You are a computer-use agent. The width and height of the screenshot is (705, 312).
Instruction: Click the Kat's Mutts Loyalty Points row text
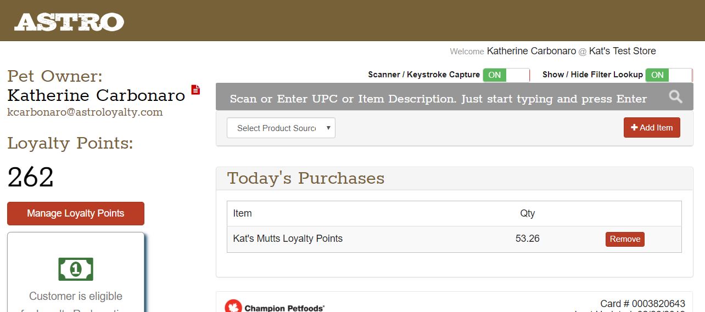288,239
